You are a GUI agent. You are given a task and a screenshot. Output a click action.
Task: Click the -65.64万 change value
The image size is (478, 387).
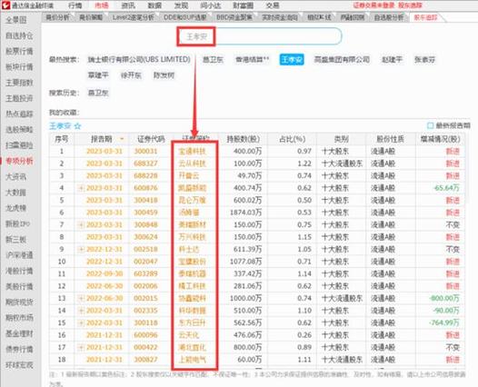pyautogui.click(x=446, y=188)
